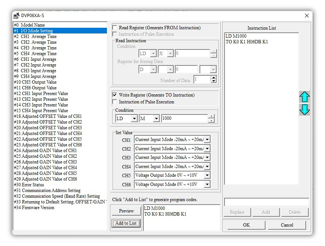
Task: Select #30 Error Status register
Action: click(33, 185)
